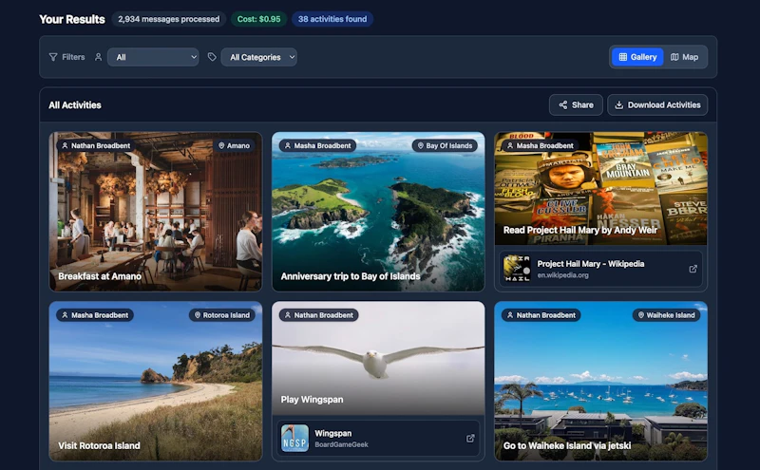The width and height of the screenshot is (760, 470).
Task: Click the Waiheke Island location tag
Action: [x=667, y=315]
